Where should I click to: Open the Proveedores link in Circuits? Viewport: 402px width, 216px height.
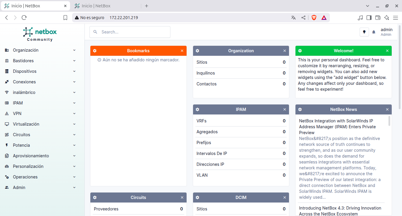[x=106, y=209]
